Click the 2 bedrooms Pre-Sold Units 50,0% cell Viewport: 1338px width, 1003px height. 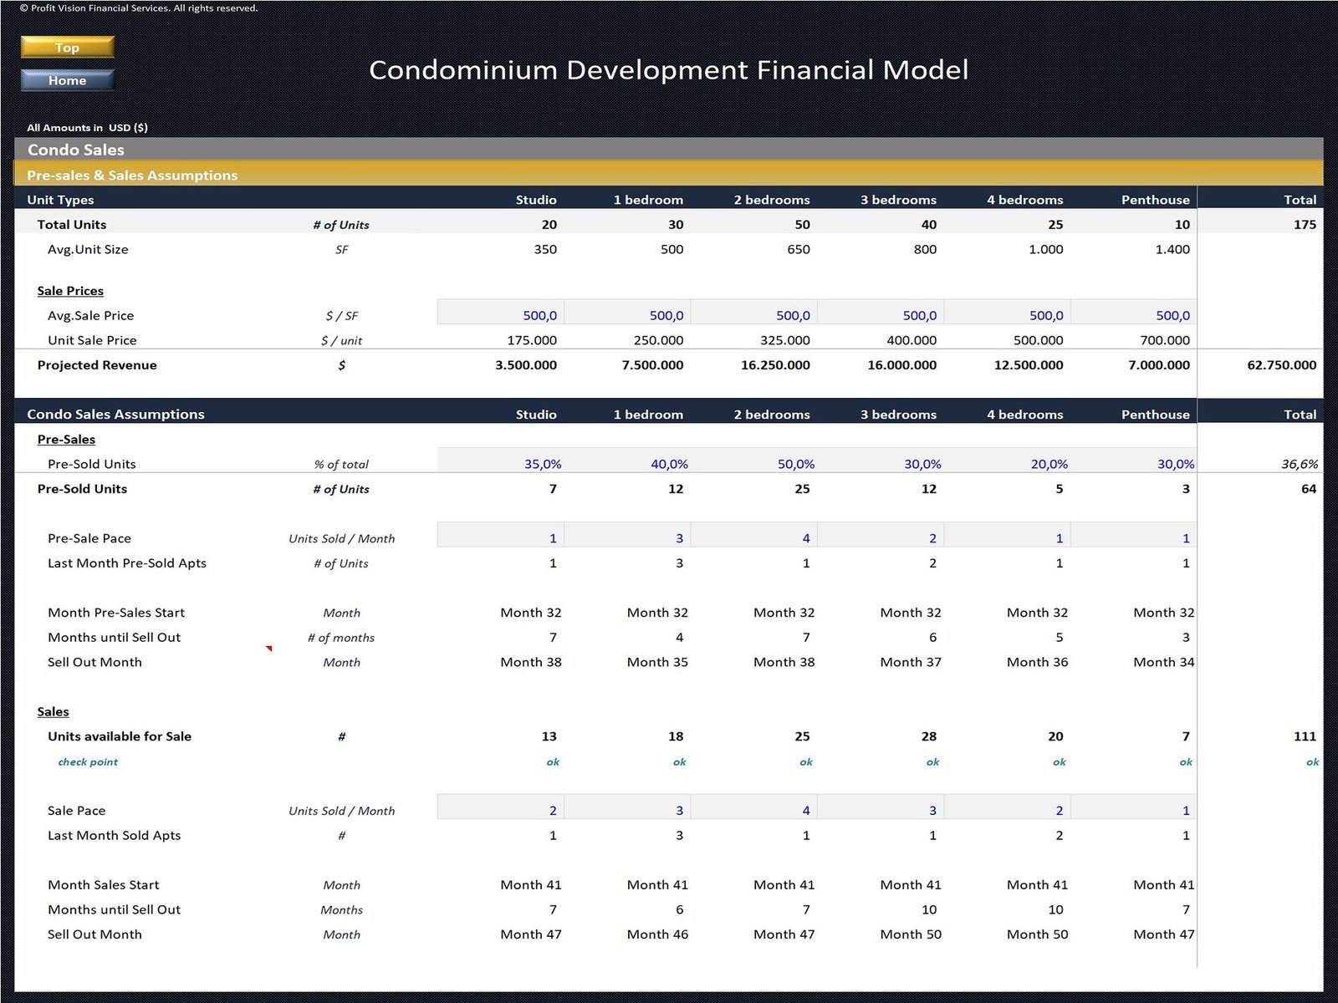pyautogui.click(x=753, y=464)
